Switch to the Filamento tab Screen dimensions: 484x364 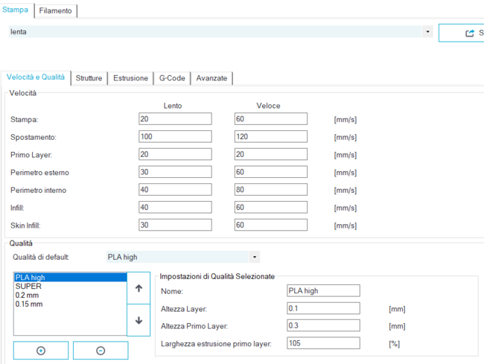click(56, 10)
